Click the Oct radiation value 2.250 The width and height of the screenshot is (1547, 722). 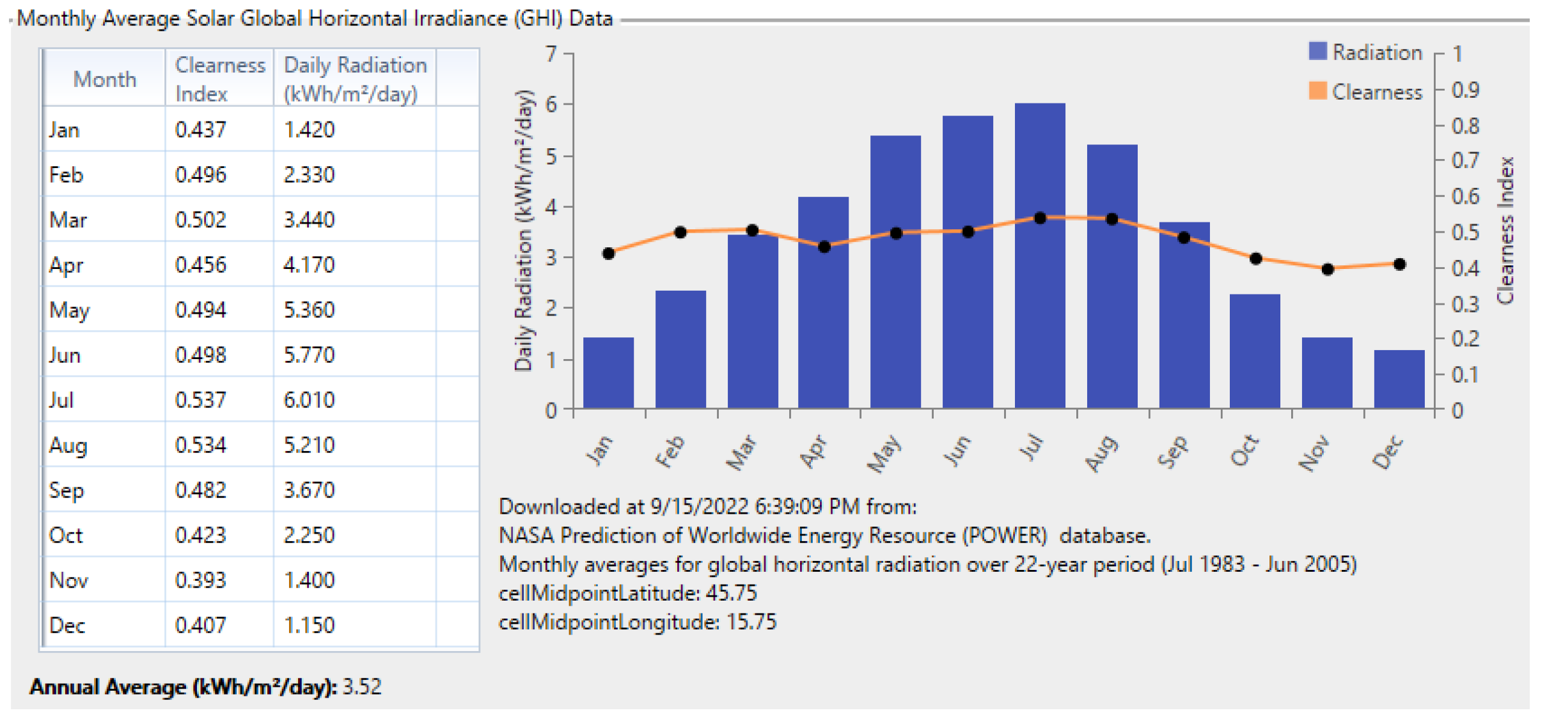[x=309, y=535]
